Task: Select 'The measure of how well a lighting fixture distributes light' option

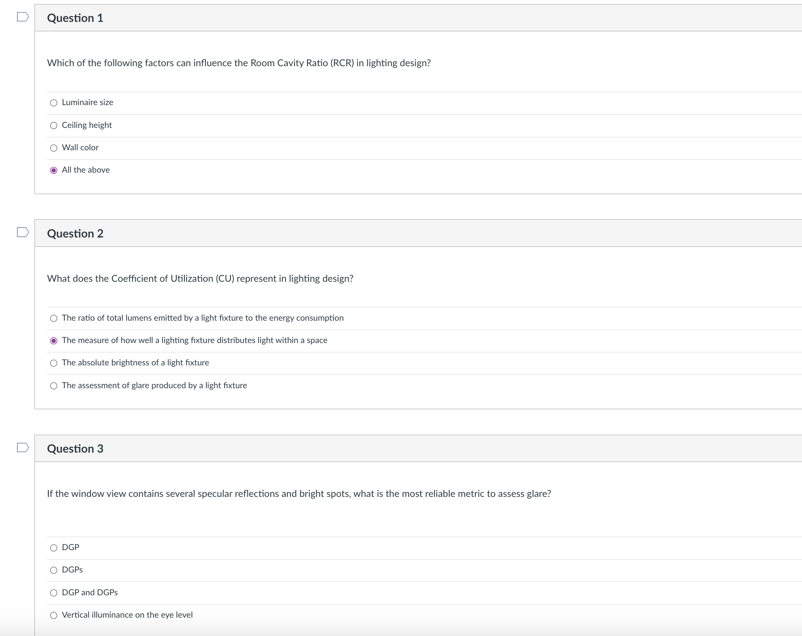Action: click(x=54, y=341)
